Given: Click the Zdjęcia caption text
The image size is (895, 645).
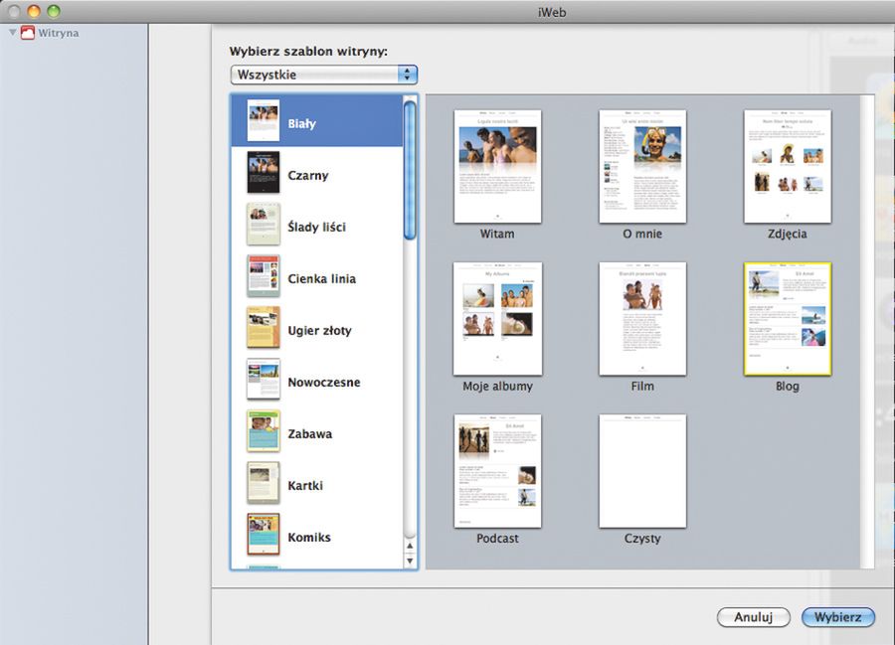Looking at the screenshot, I should click(x=788, y=234).
